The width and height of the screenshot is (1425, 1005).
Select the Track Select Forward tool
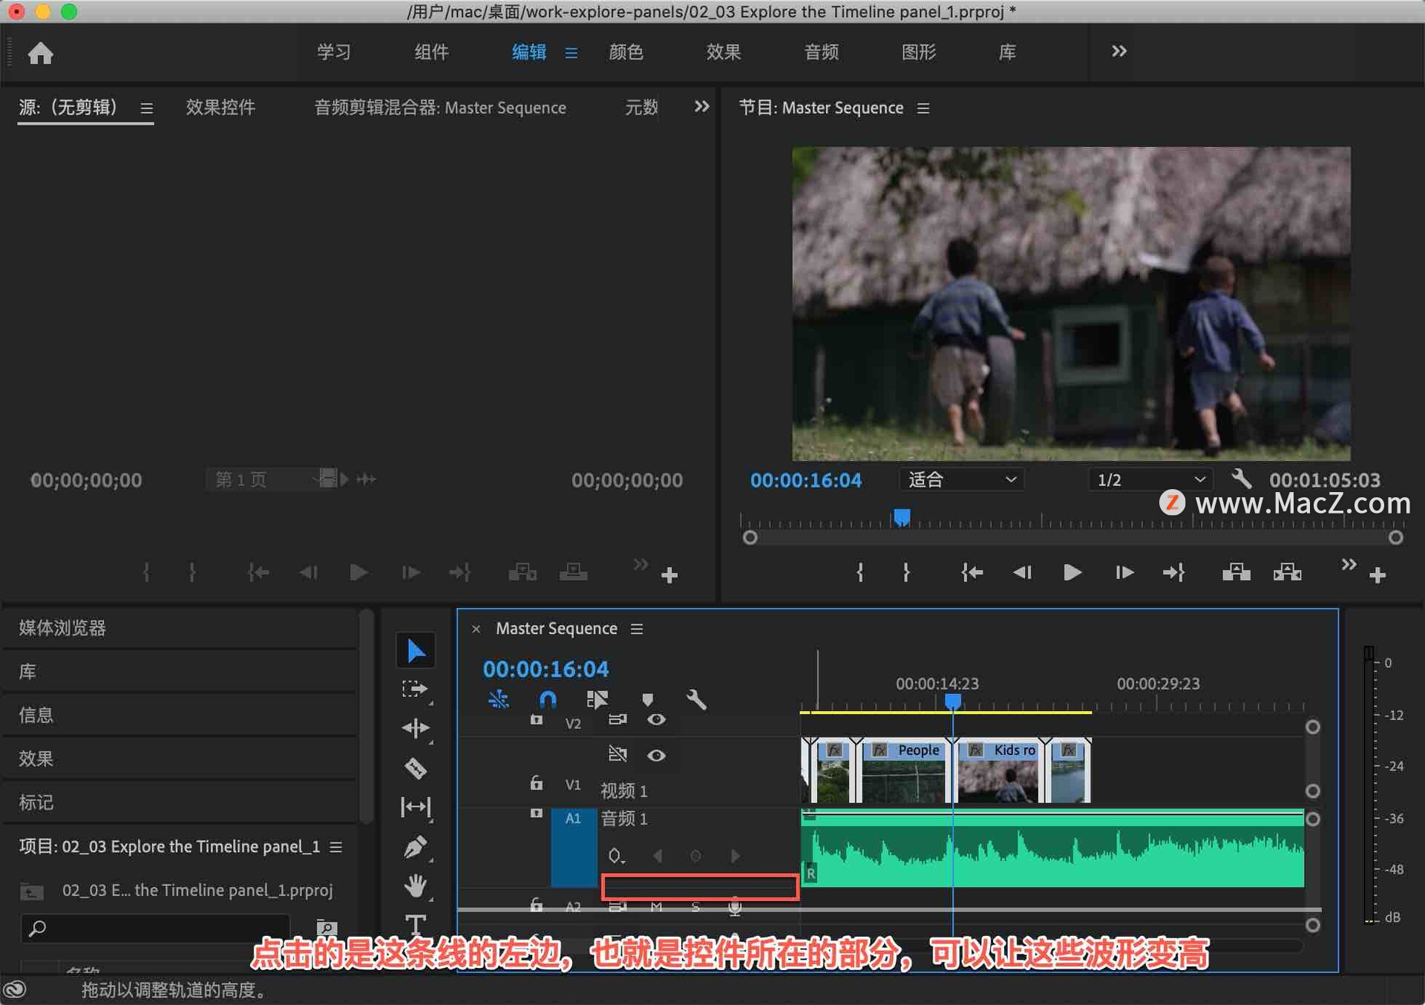click(415, 689)
